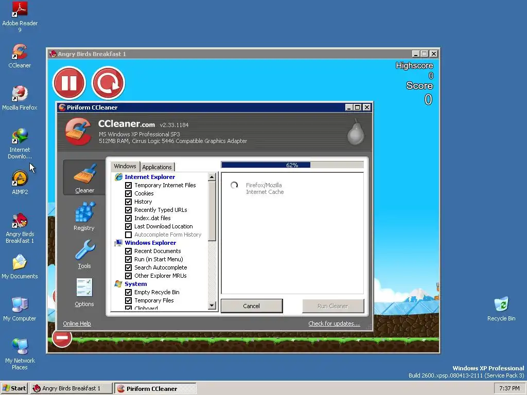The width and height of the screenshot is (527, 395).
Task: Open the Options section in CCleaner sidebar
Action: pyautogui.click(x=84, y=292)
